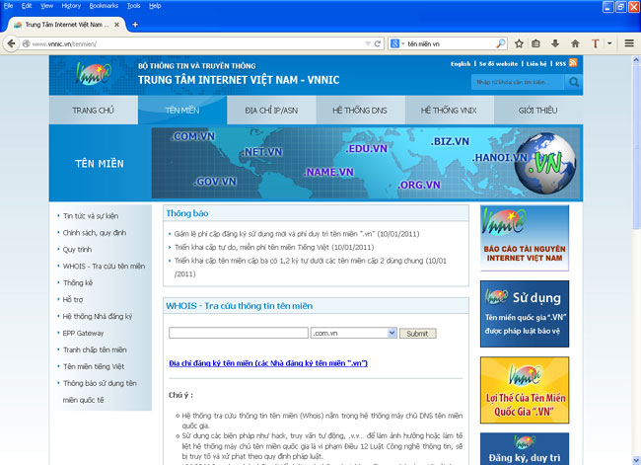Viewport: 641px width, 465px height.
Task: Open the Edit menu
Action: click(27, 6)
